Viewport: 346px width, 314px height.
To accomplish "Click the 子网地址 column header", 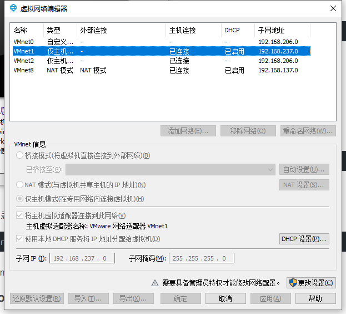I will pyautogui.click(x=282, y=30).
